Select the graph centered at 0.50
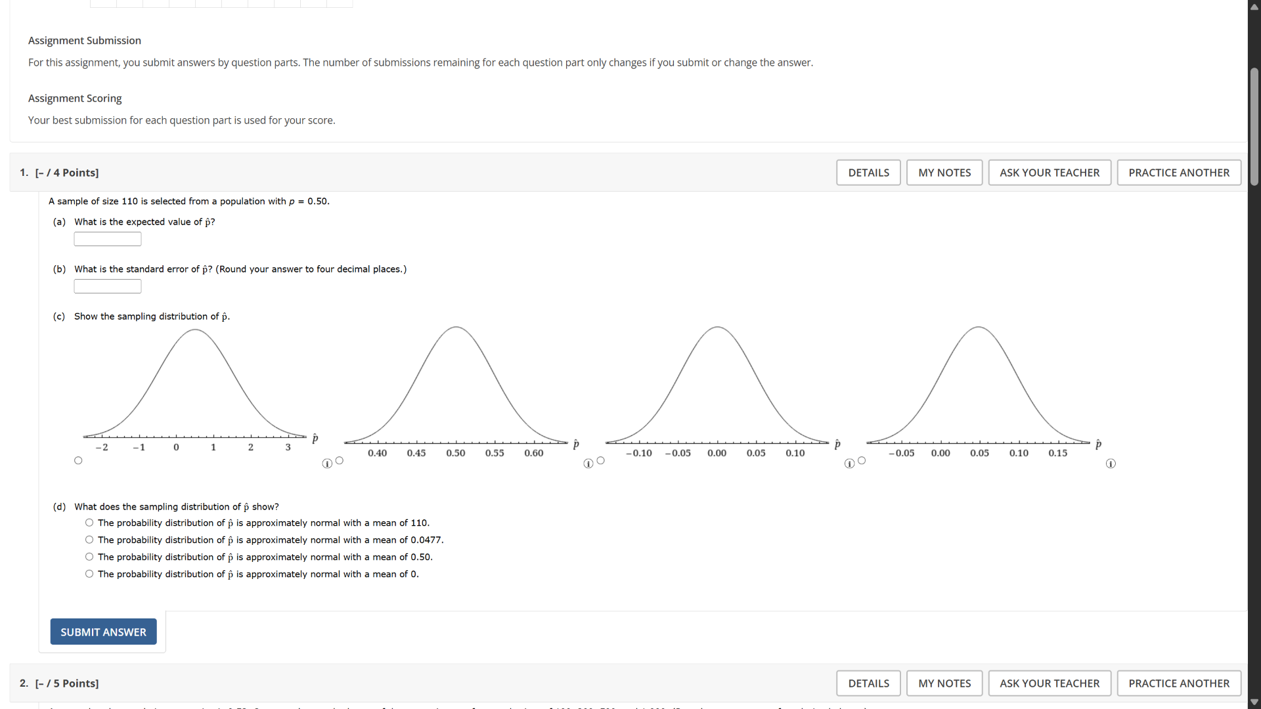Screen dimensions: 1261x709 pos(340,460)
